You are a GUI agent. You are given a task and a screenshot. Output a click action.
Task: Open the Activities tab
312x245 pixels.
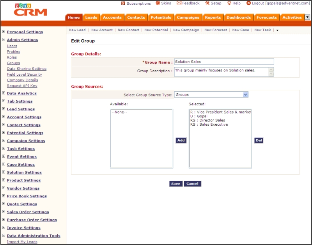tap(292, 17)
